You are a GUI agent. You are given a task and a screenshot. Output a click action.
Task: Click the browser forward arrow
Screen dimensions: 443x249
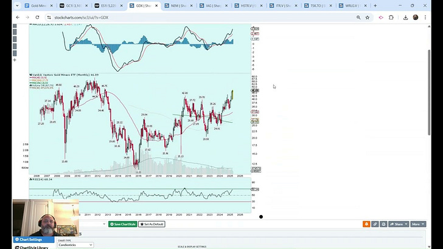(x=27, y=18)
